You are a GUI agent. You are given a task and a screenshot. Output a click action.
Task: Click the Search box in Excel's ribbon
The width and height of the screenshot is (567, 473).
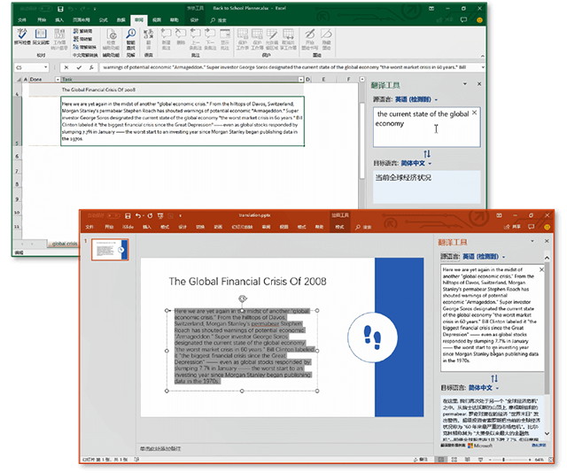point(219,19)
